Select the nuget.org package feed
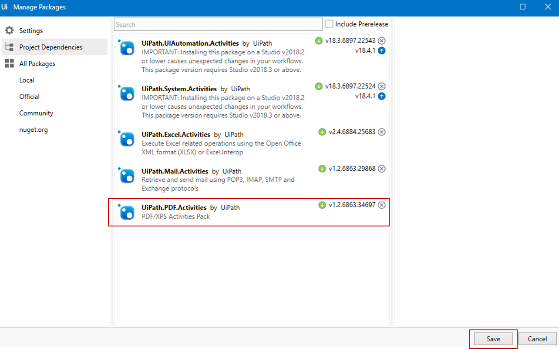Viewport: 559px width, 349px height. [34, 130]
